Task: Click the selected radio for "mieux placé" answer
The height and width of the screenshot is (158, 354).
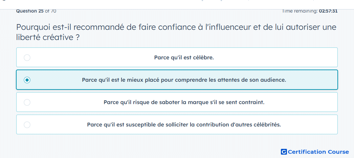Action: coord(27,80)
